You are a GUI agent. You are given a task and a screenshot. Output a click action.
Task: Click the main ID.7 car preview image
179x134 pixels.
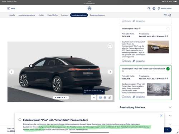coord(61,72)
